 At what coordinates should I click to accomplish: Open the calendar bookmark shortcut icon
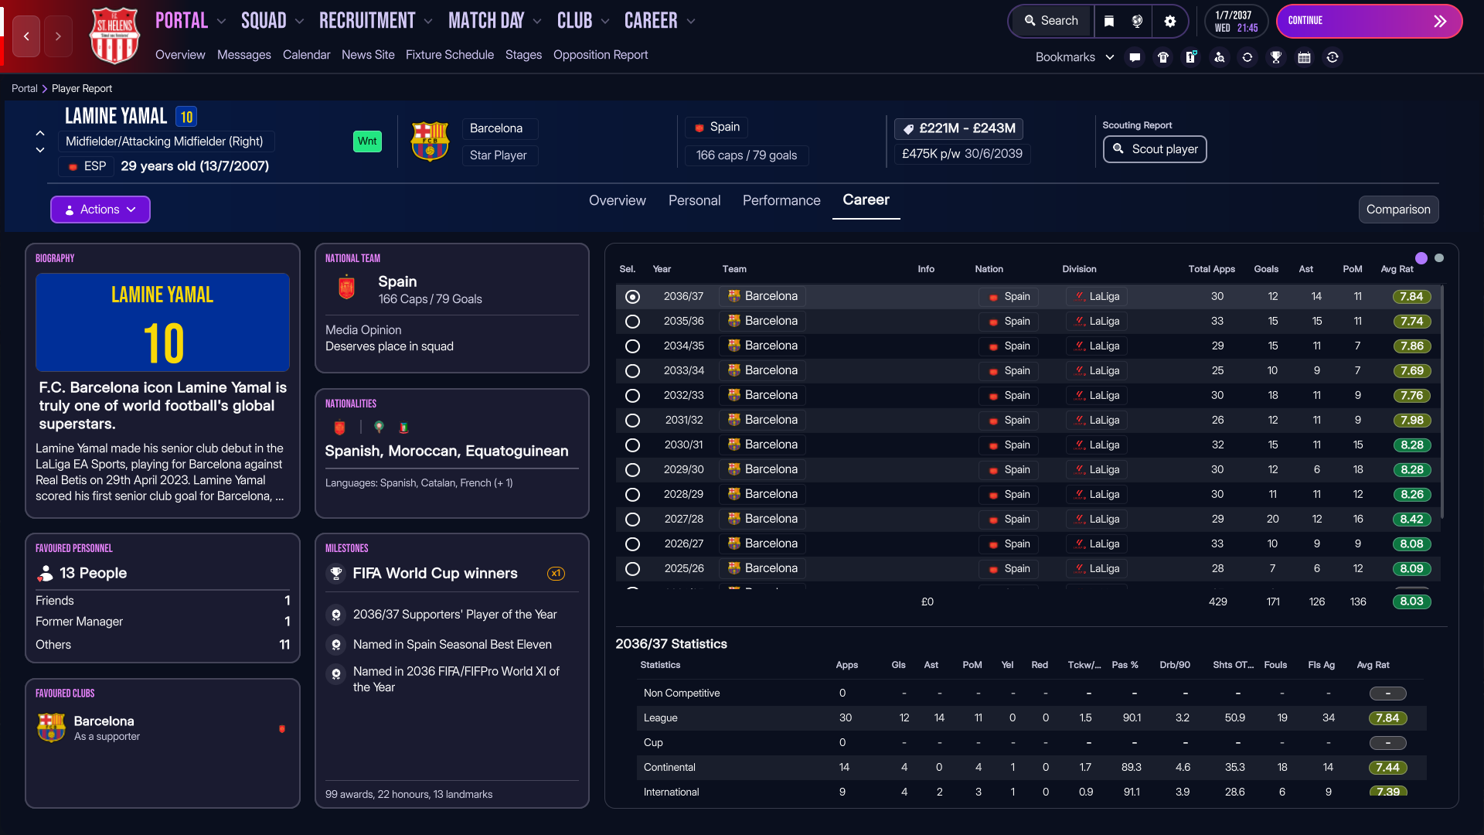(1304, 57)
